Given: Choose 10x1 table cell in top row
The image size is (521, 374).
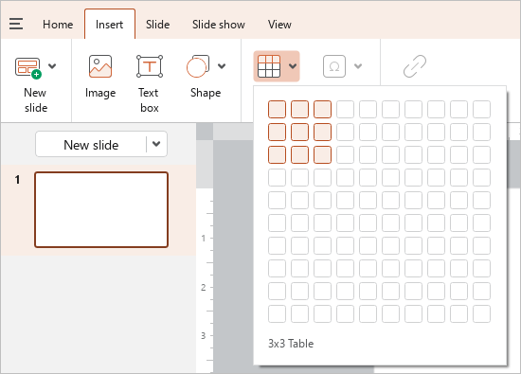Looking at the screenshot, I should pyautogui.click(x=481, y=109).
